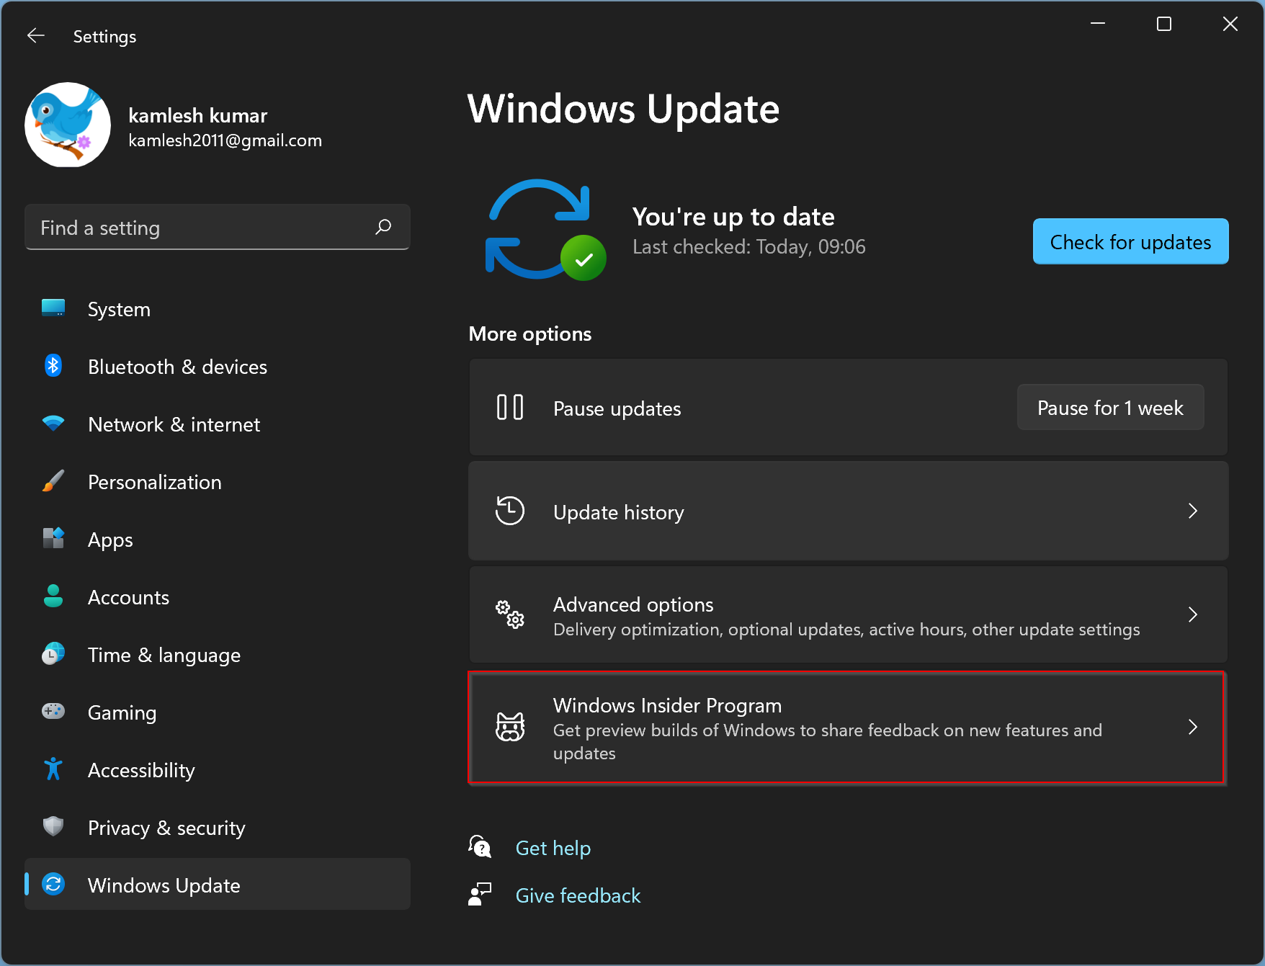Open Update history
1265x966 pixels.
[848, 511]
